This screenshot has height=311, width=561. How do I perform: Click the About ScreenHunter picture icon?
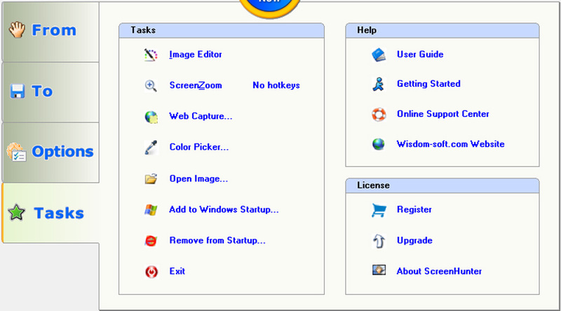click(x=379, y=270)
